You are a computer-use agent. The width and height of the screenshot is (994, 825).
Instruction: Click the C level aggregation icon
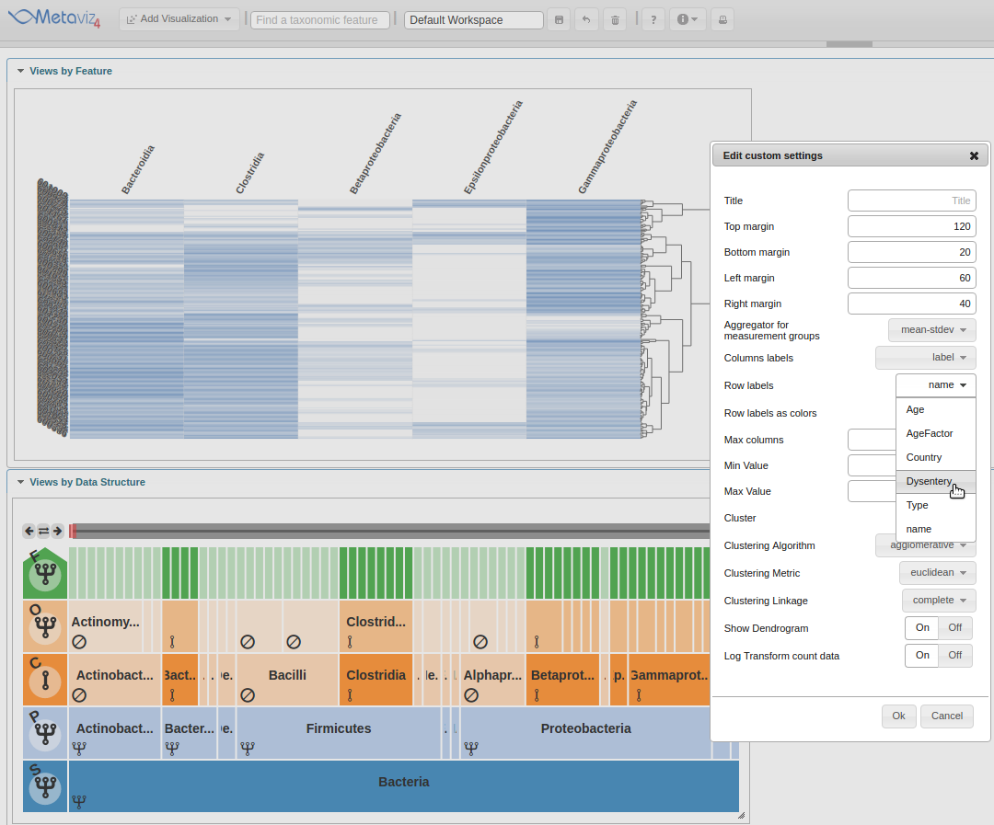pos(45,680)
